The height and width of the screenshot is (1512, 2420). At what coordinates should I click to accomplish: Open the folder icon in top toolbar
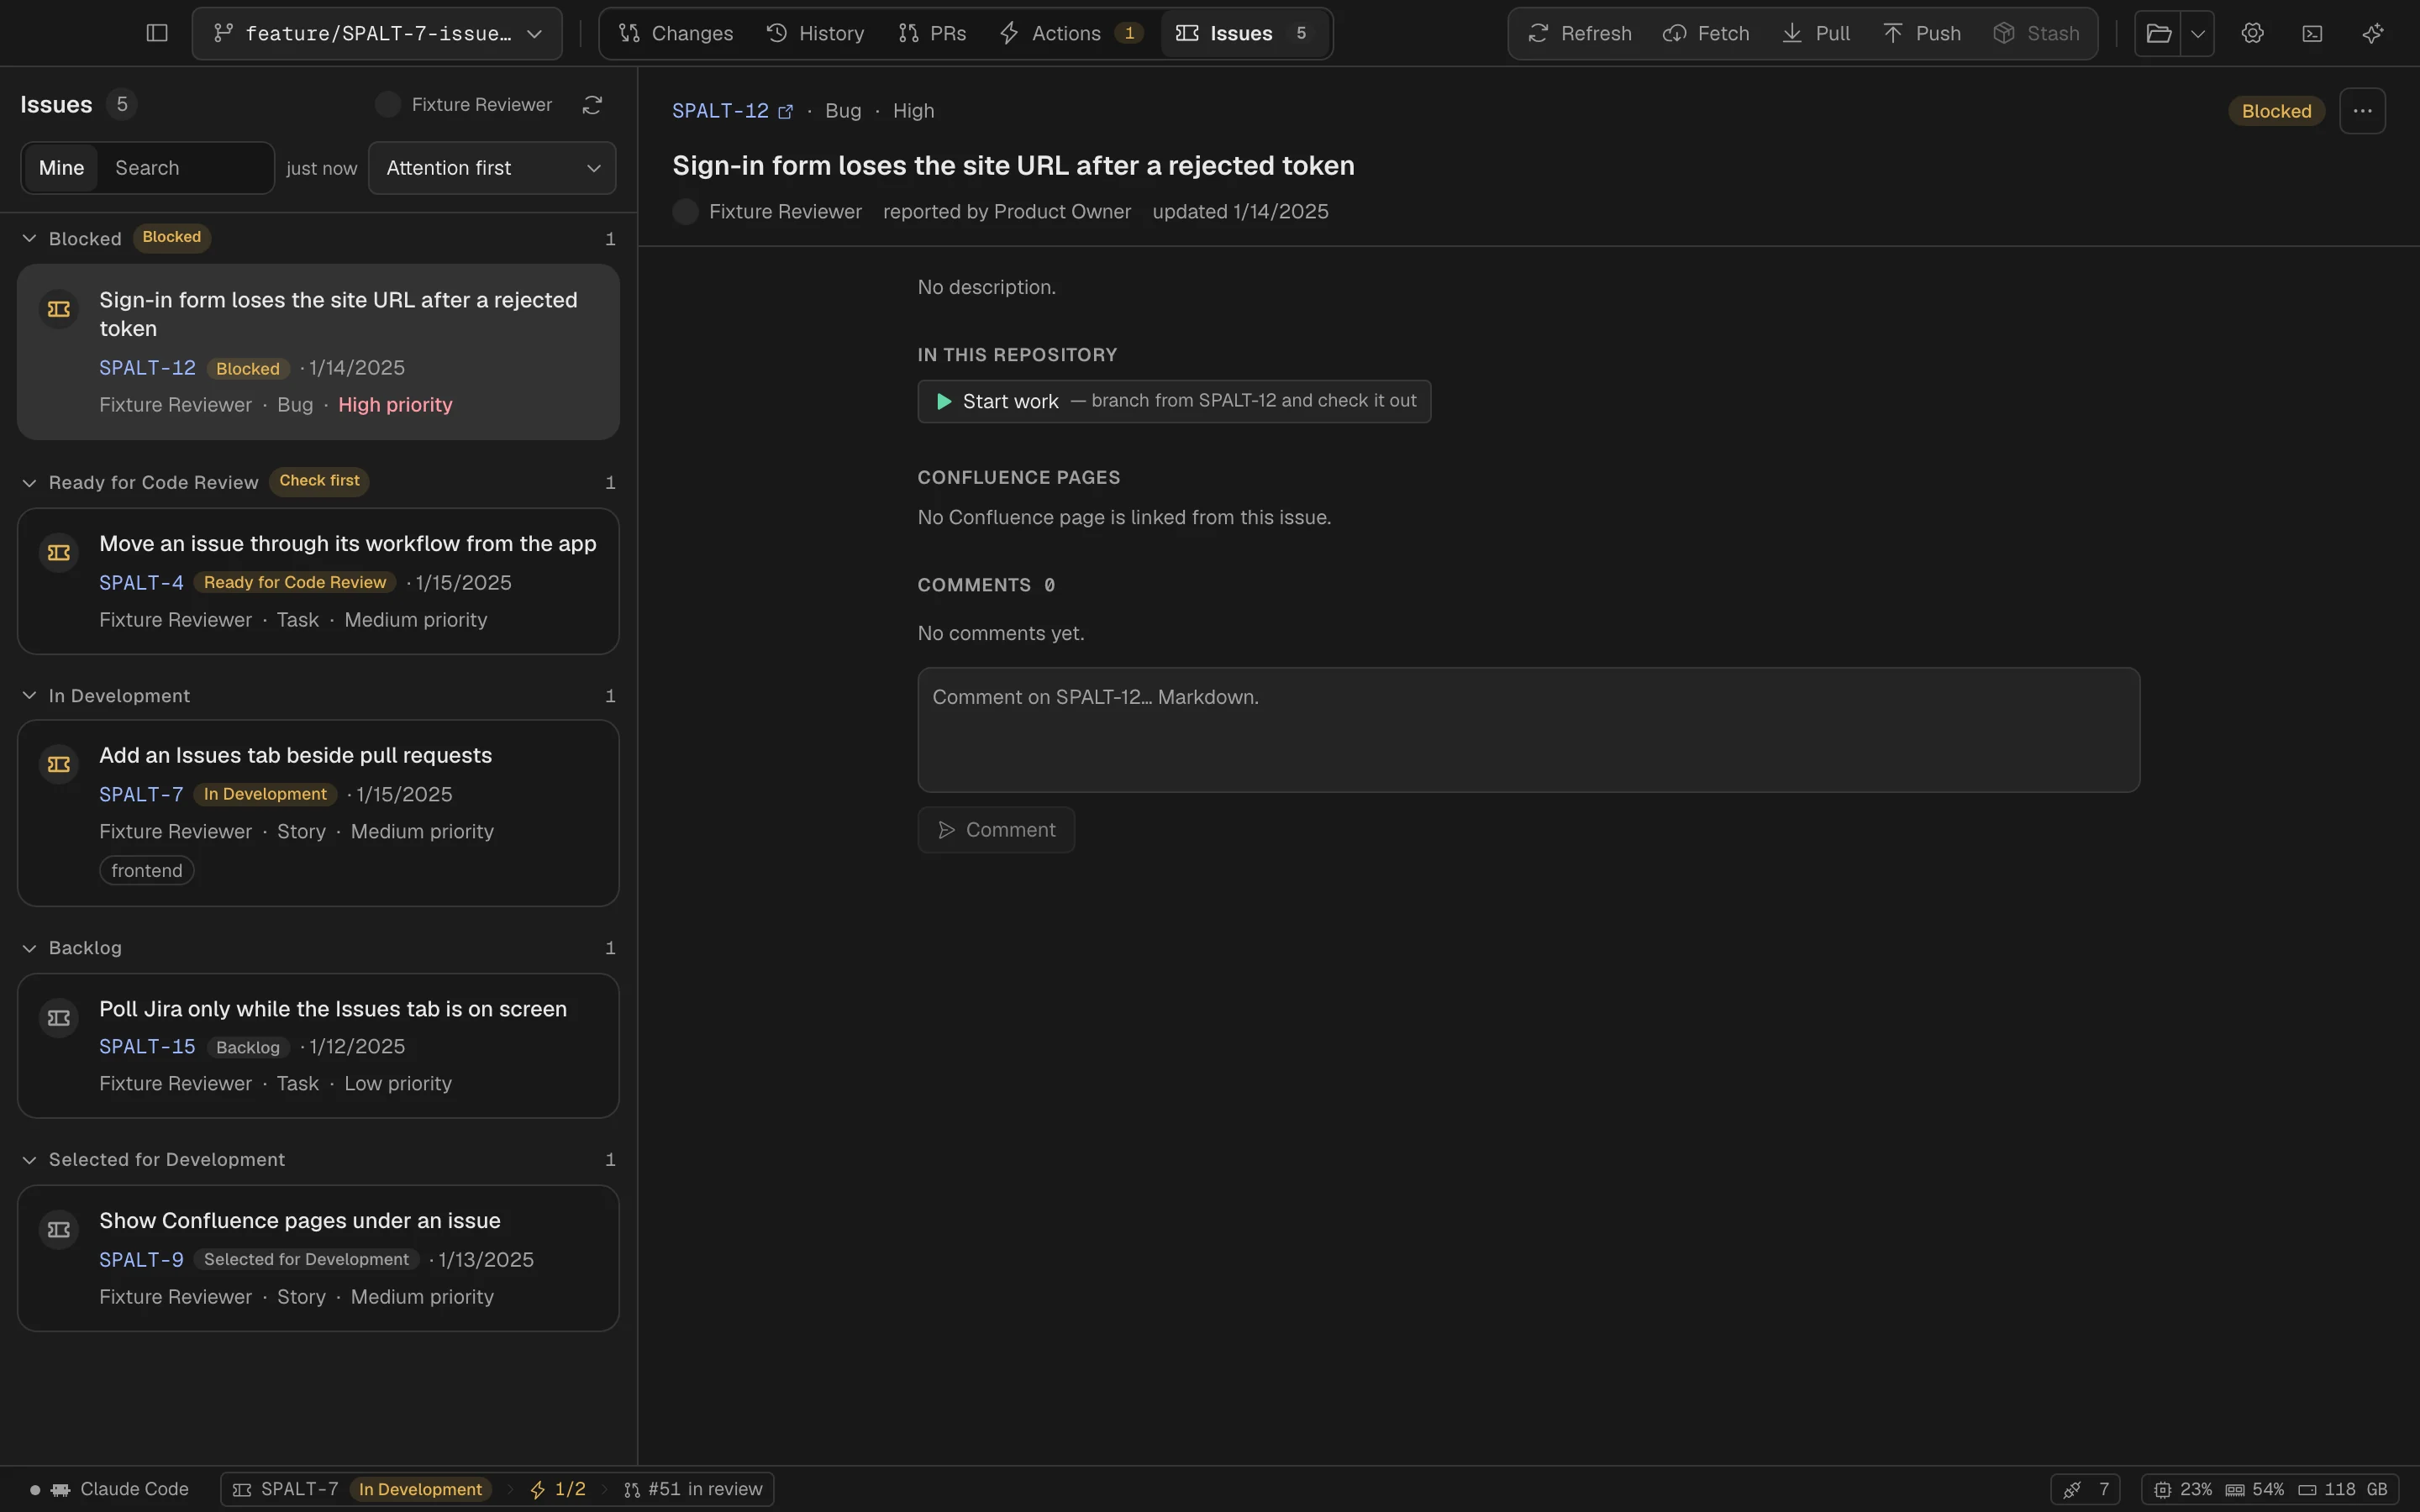click(2158, 33)
